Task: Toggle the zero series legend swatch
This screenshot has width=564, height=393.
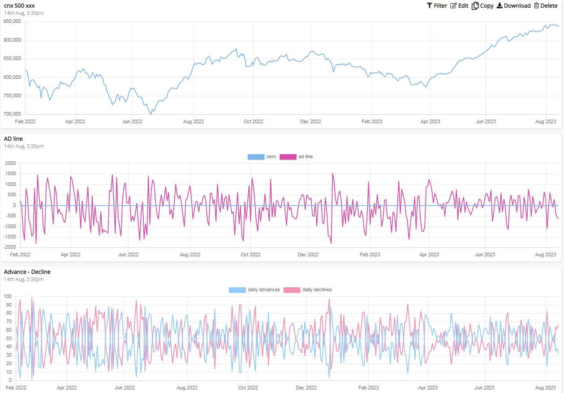Action: [256, 157]
